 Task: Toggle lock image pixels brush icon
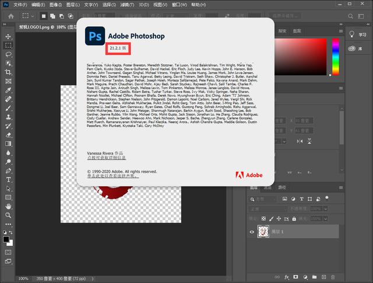pyautogui.click(x=271, y=218)
